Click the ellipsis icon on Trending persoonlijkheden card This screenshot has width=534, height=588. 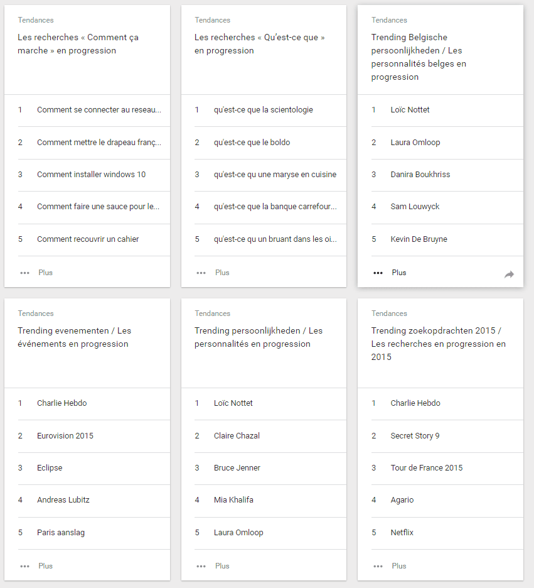click(x=201, y=565)
